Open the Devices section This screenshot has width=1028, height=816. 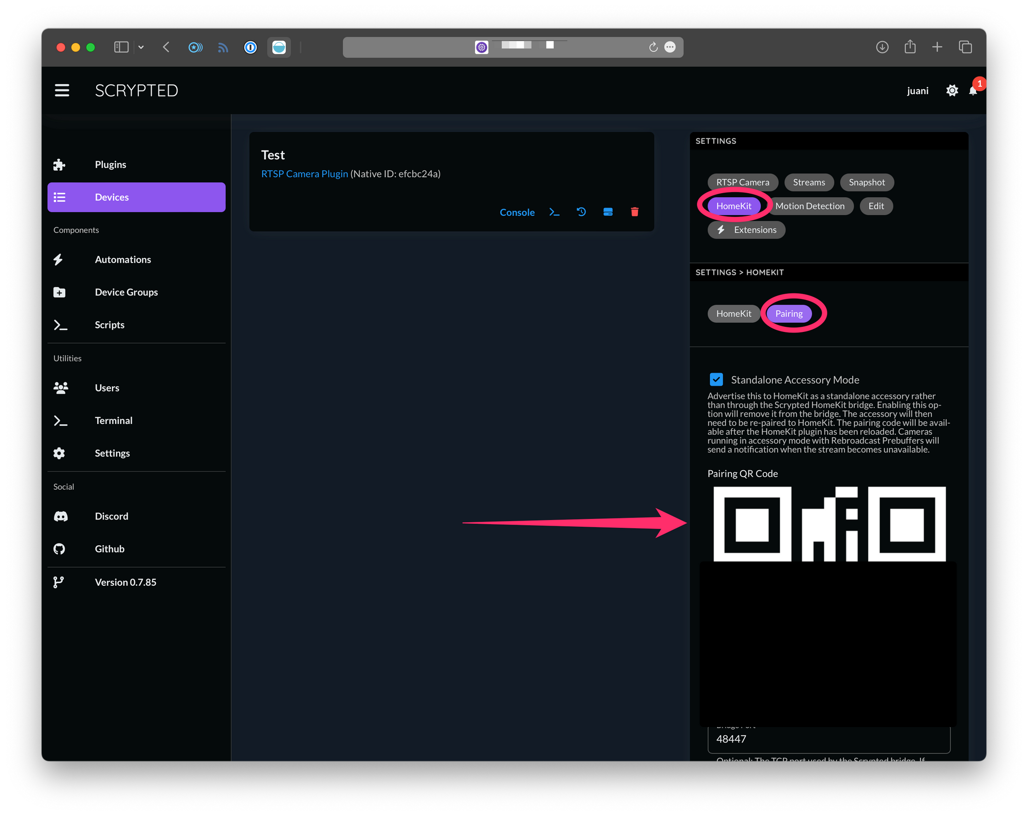tap(136, 197)
